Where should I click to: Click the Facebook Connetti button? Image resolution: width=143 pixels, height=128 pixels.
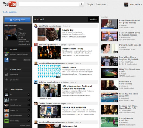tap(27, 60)
